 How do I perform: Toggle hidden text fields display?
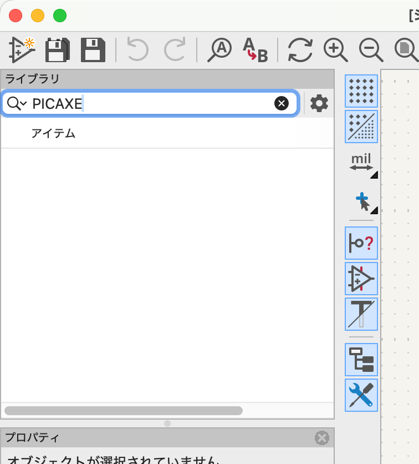click(361, 314)
